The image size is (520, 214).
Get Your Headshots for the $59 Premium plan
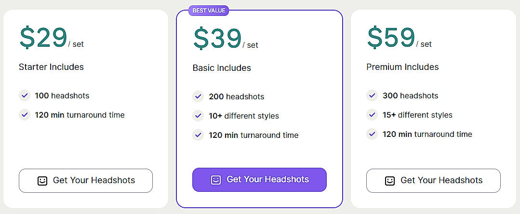tap(433, 181)
